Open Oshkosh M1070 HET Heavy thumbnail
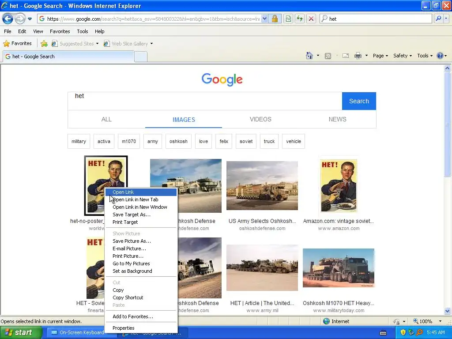Viewport: 452px width, 339px height. [339, 268]
